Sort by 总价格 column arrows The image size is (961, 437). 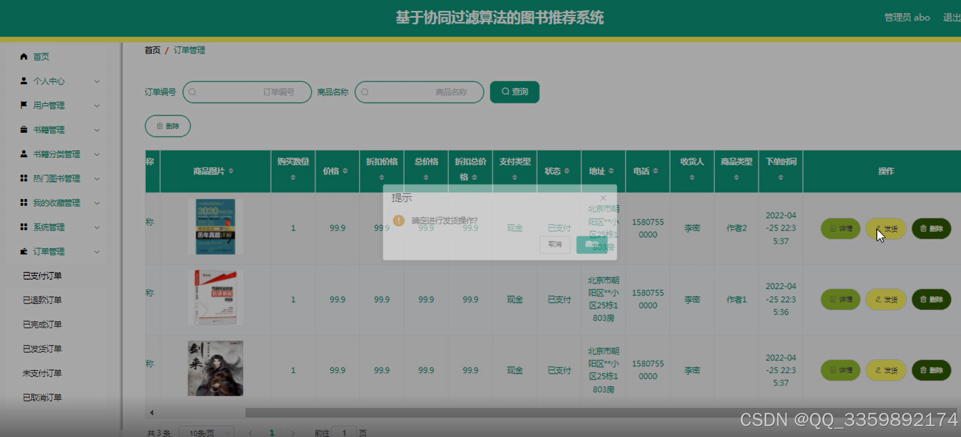(426, 178)
